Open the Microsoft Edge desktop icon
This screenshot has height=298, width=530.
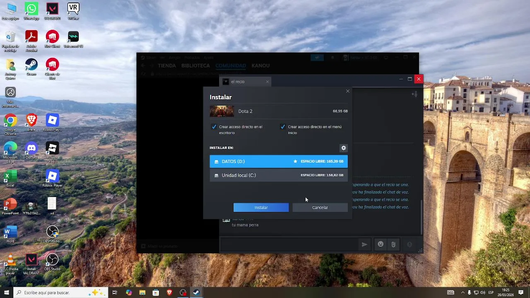point(10,153)
